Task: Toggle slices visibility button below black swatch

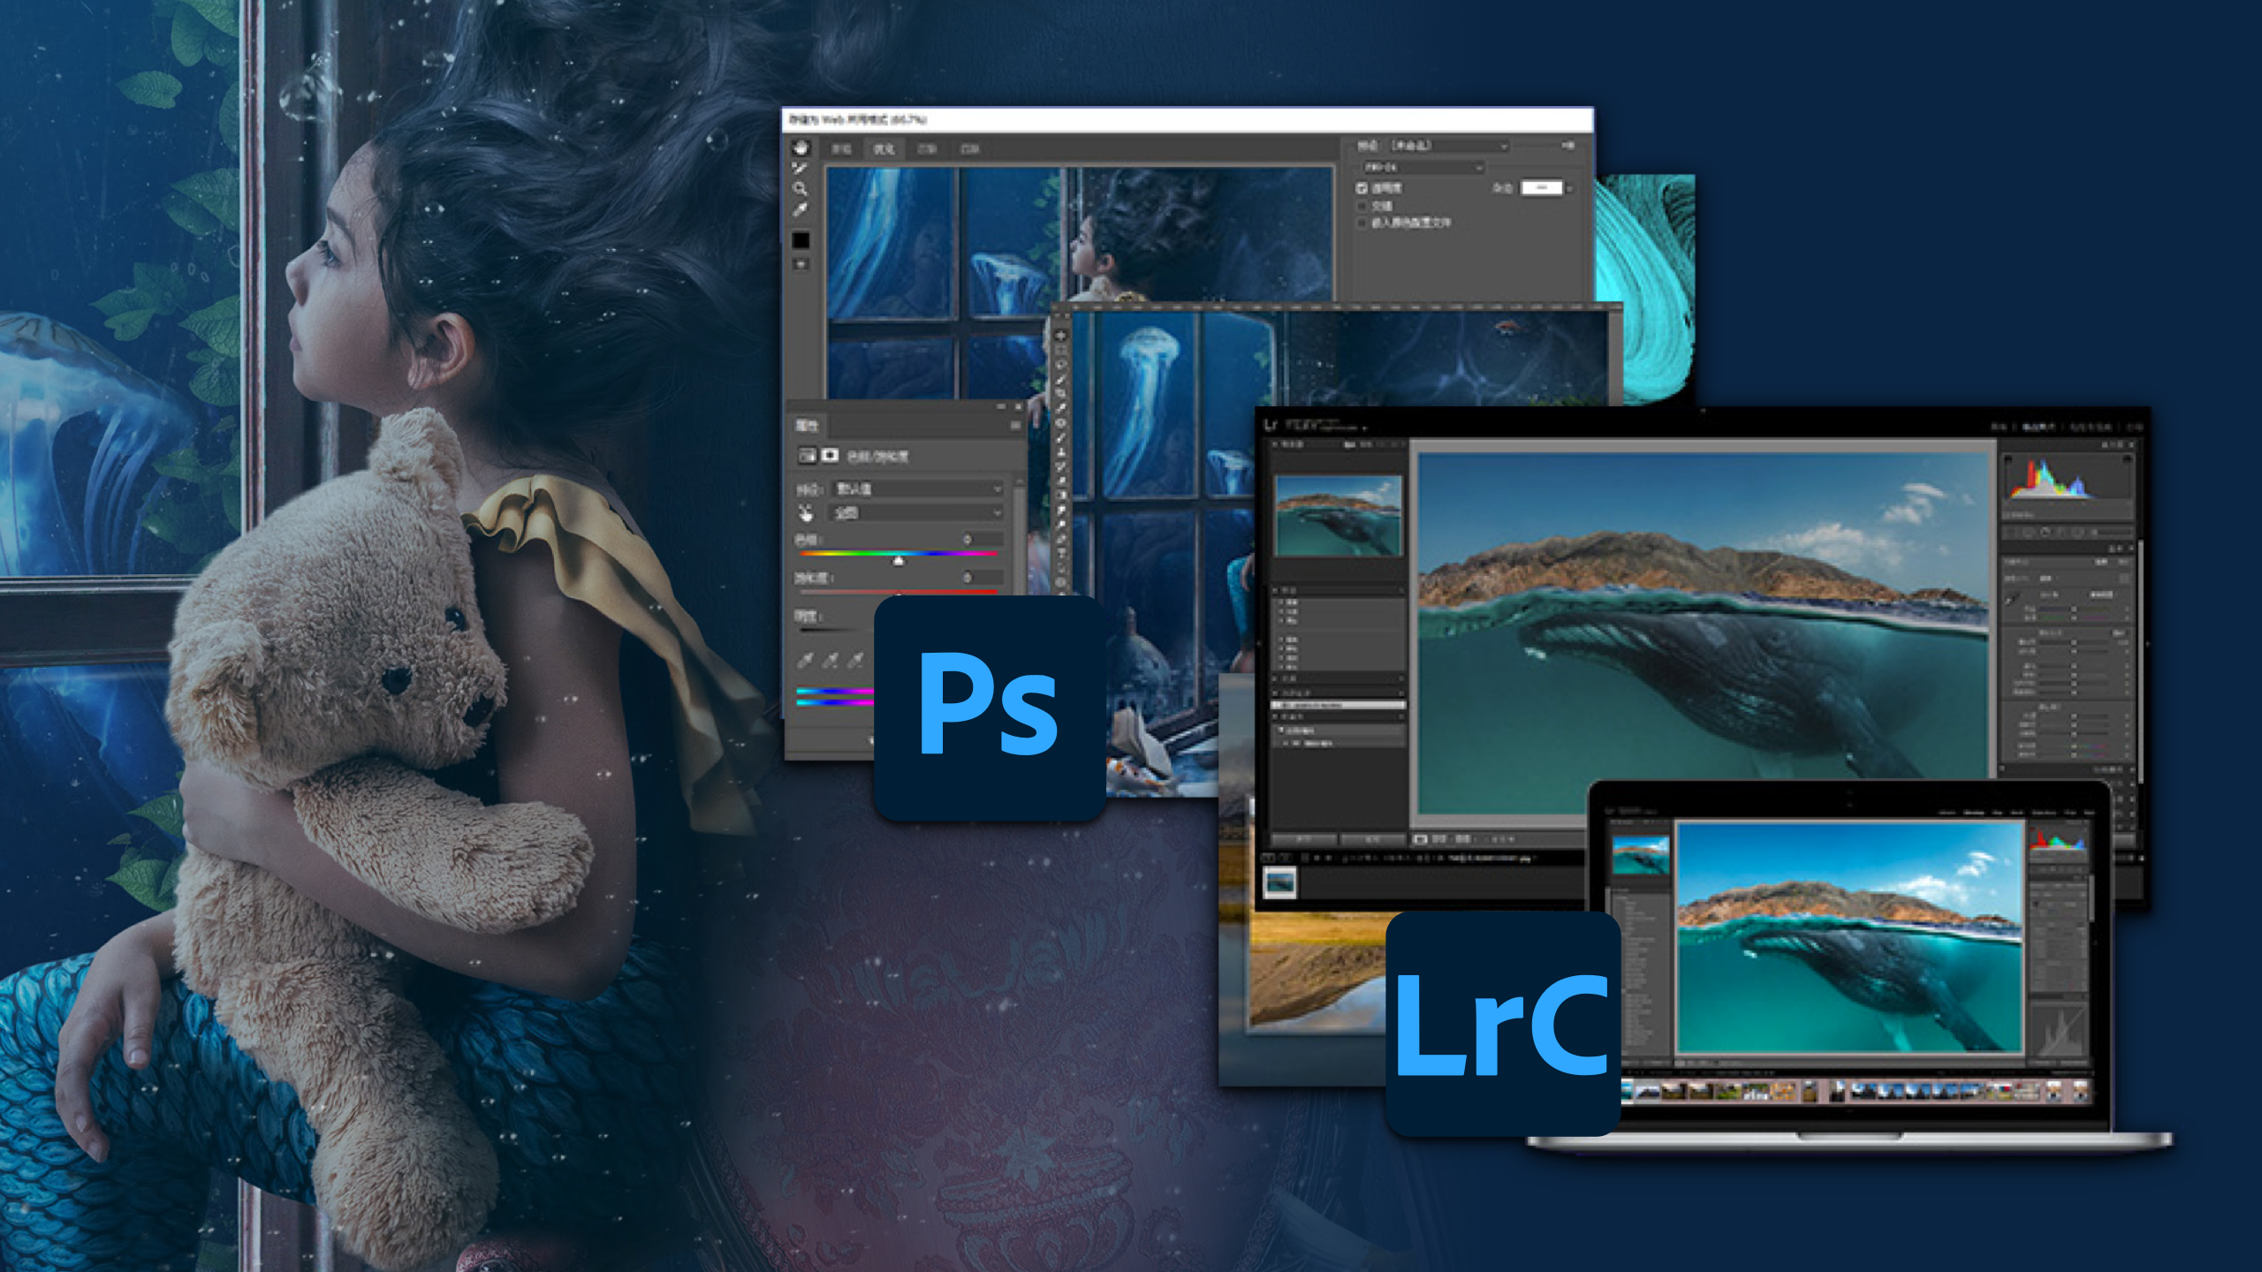Action: pos(801,264)
